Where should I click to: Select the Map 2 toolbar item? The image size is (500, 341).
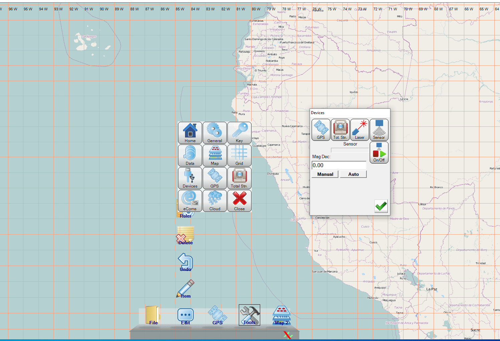tap(282, 316)
